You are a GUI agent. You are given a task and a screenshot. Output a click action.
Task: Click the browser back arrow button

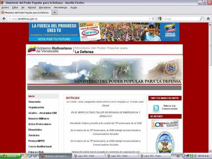(x=4, y=19)
